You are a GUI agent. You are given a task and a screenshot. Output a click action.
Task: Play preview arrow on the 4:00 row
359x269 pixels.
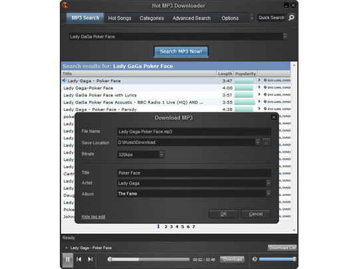[x=259, y=88]
